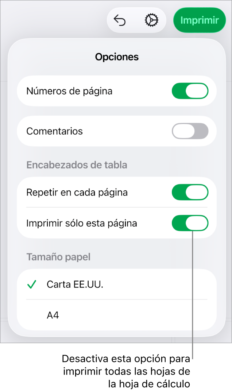The height and width of the screenshot is (391, 232).
Task: Choose Carta EE.UU. paper size
Action: coord(74,284)
